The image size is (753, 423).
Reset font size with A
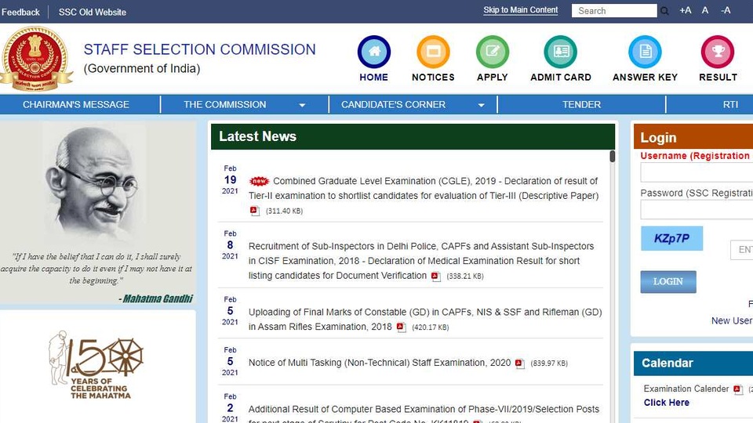pos(705,10)
